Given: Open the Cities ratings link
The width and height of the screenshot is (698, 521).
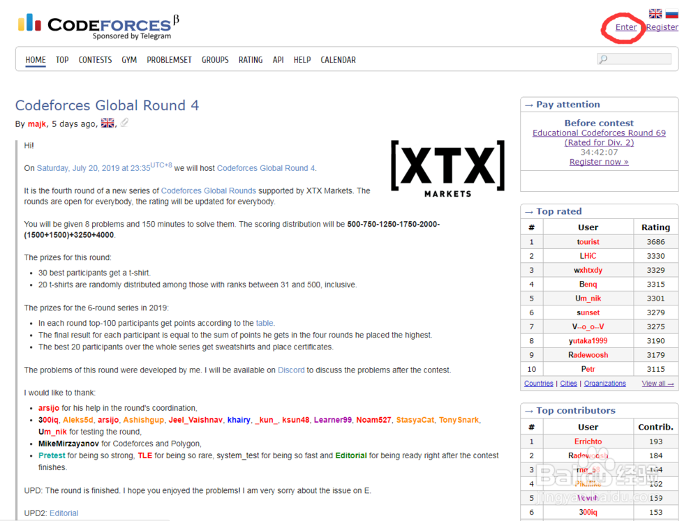Looking at the screenshot, I should [568, 384].
